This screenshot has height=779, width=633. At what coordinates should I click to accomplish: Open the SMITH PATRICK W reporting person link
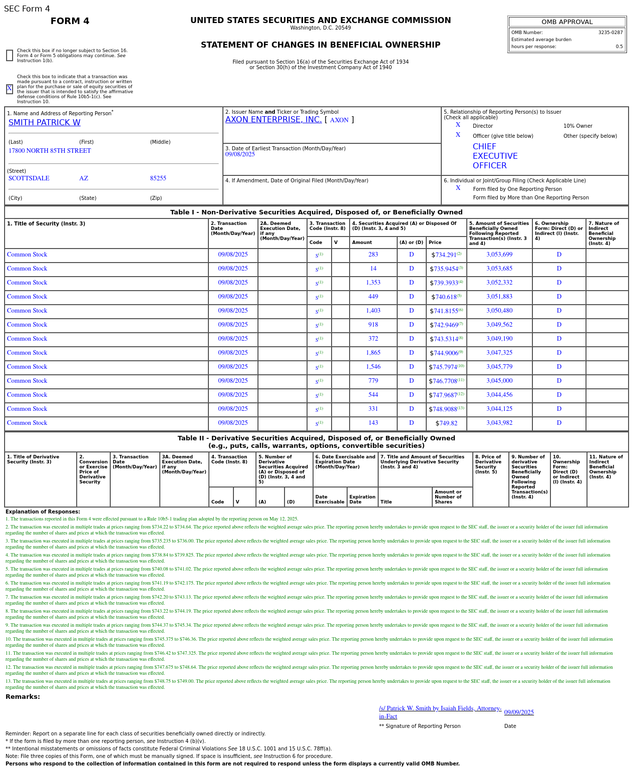44,123
